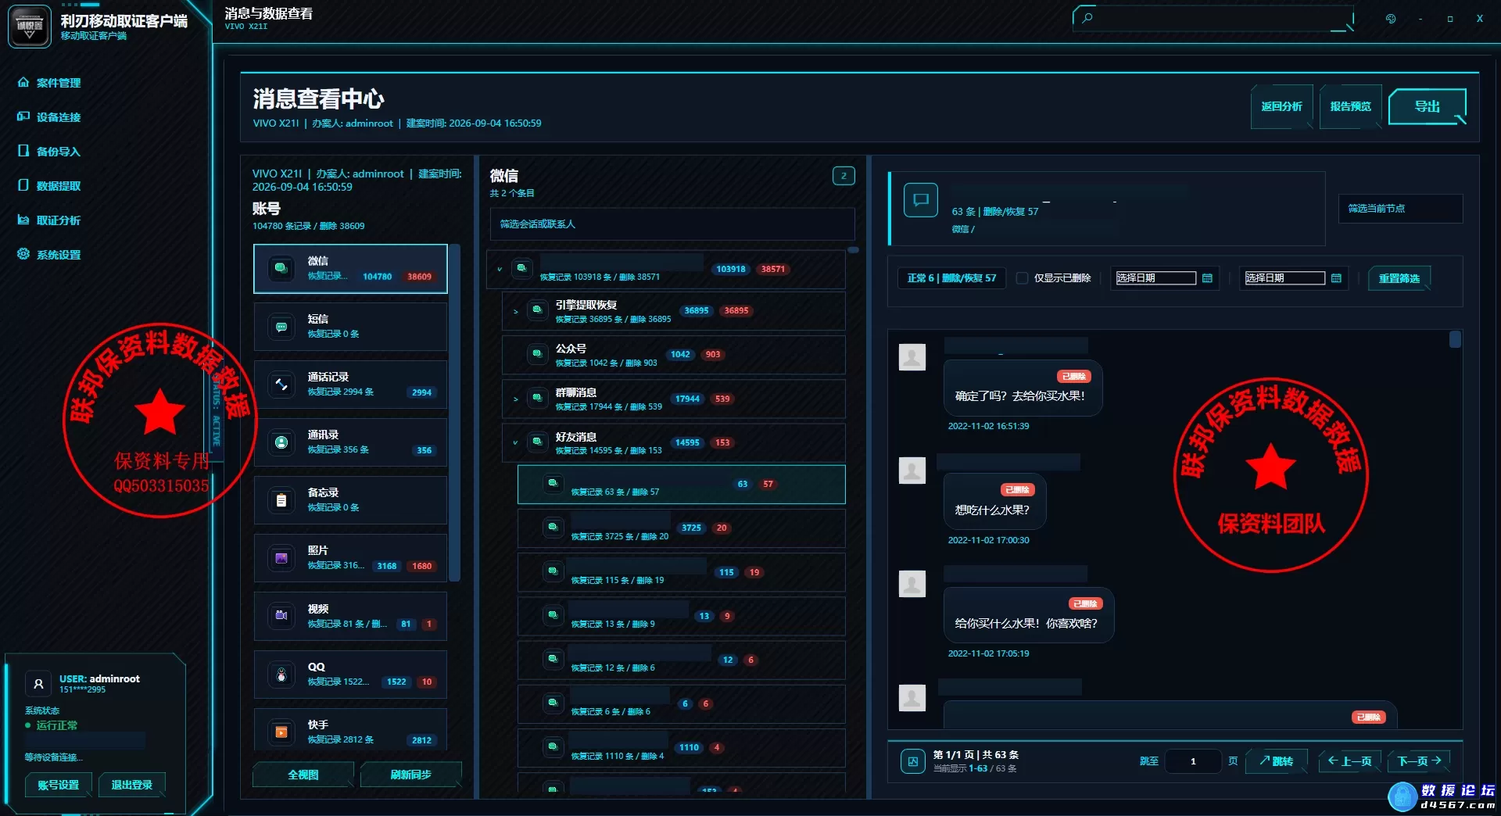
Task: Click the adminroot user avatar icon
Action: pyautogui.click(x=38, y=684)
